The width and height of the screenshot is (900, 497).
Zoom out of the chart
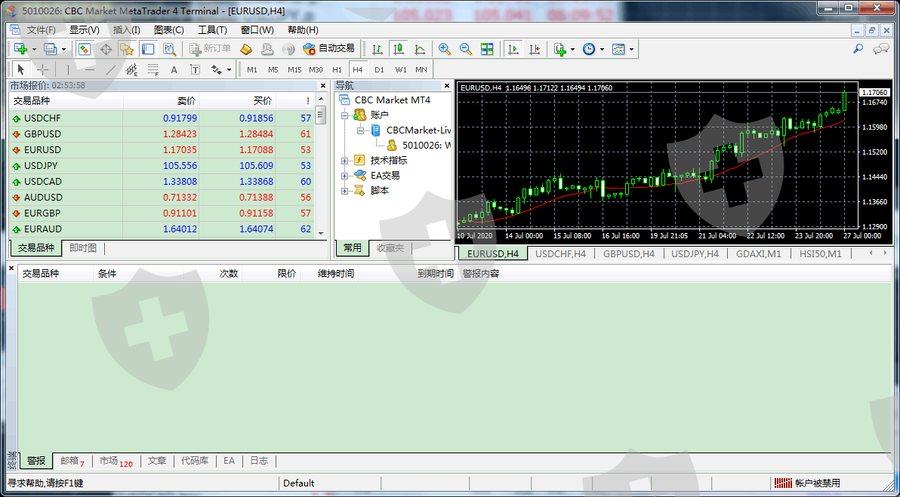[x=466, y=49]
